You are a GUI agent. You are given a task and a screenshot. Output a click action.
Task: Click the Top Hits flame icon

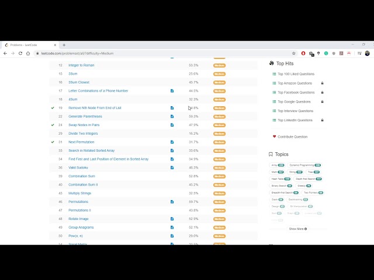(x=271, y=63)
